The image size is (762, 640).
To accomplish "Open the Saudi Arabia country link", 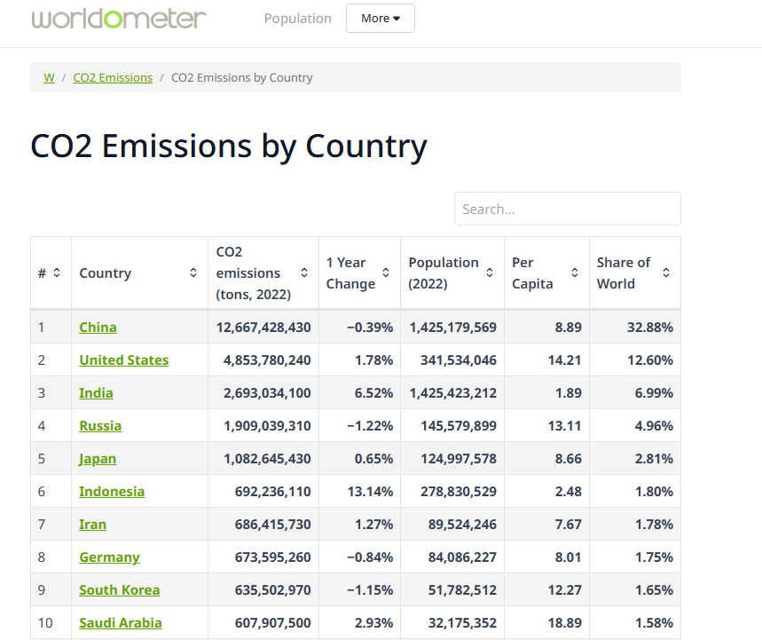I will click(120, 622).
